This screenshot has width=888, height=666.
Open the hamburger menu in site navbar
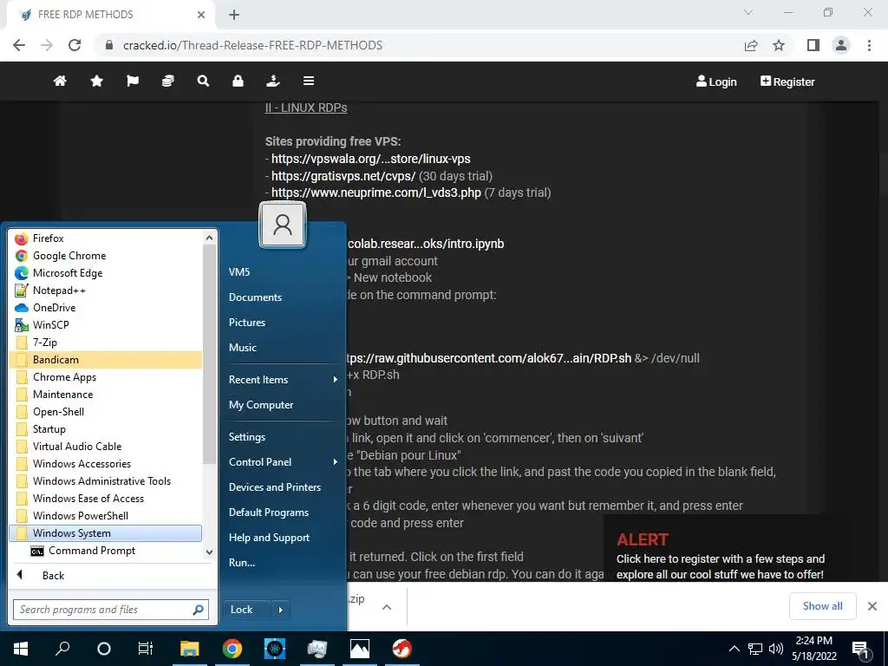pos(309,81)
